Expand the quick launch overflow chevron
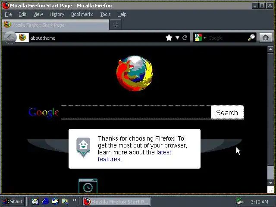The width and height of the screenshot is (276, 207). click(x=75, y=200)
